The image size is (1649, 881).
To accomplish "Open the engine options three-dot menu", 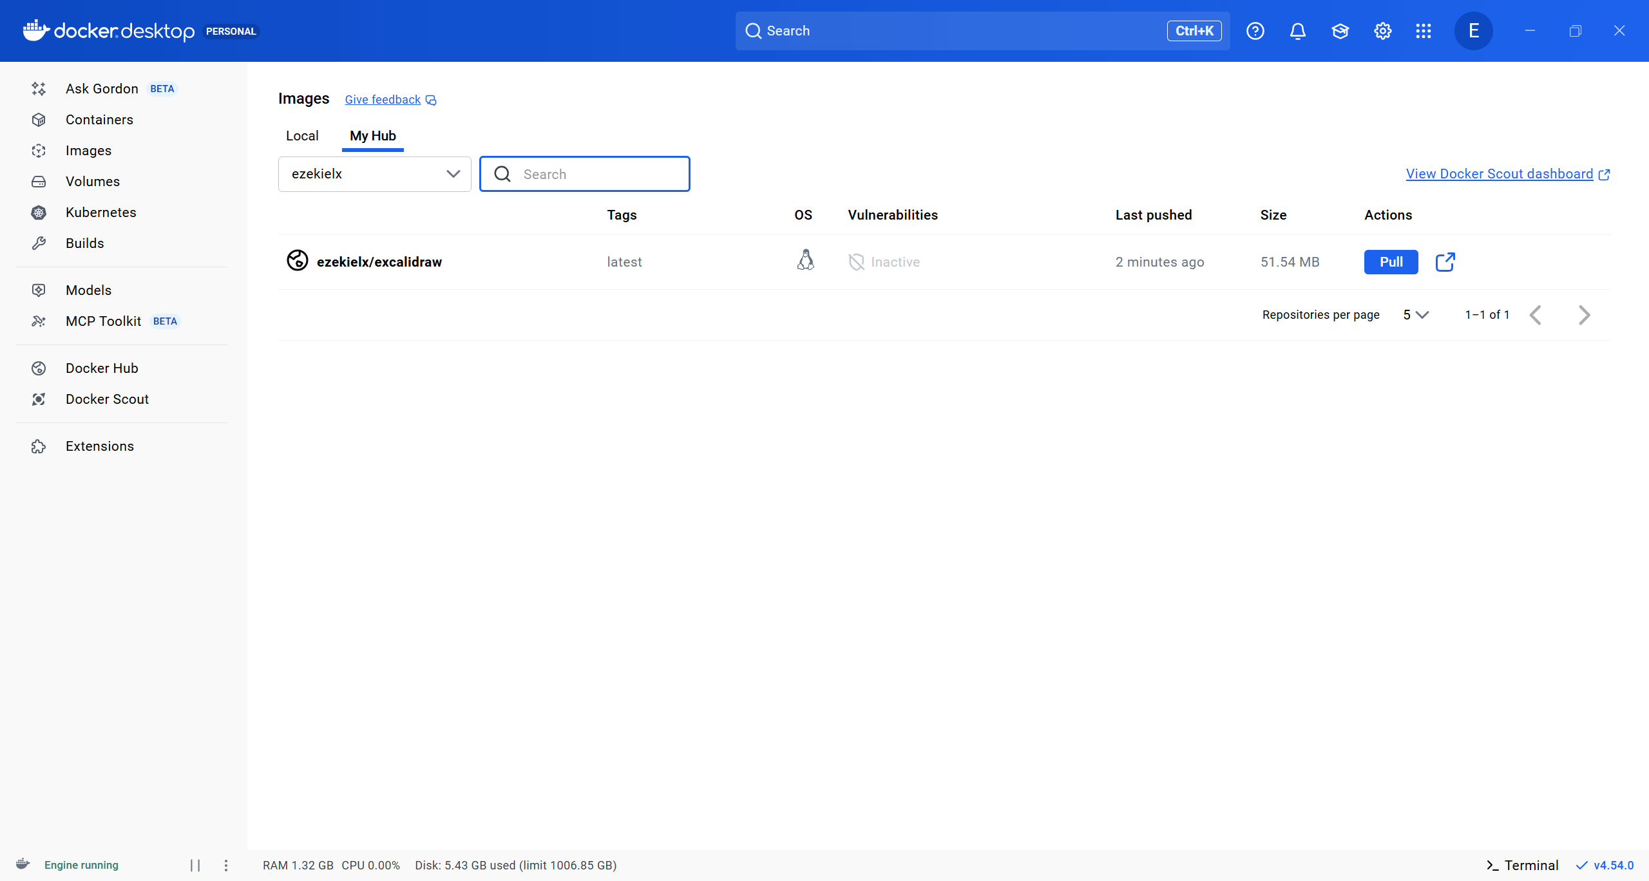I will 226,865.
